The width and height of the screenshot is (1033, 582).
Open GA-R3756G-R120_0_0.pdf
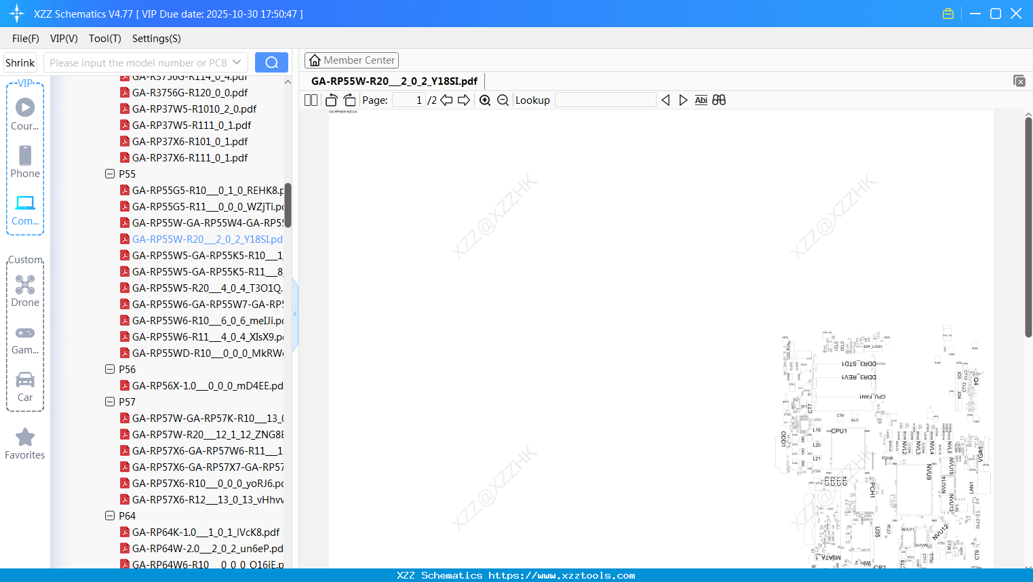[x=190, y=92]
